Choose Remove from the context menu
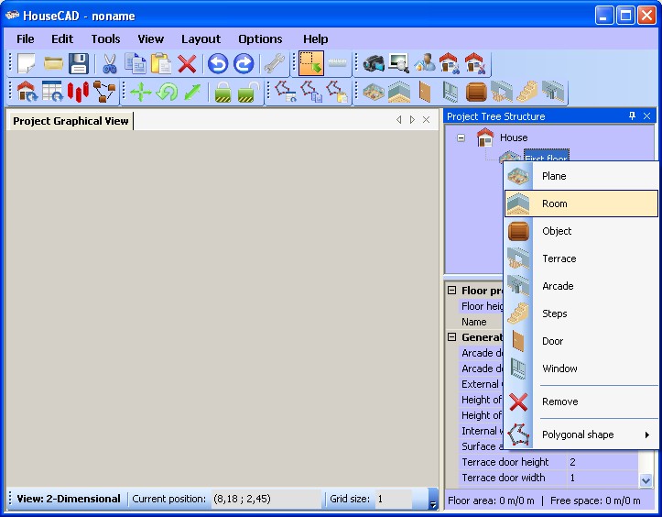This screenshot has height=517, width=662. [x=581, y=401]
